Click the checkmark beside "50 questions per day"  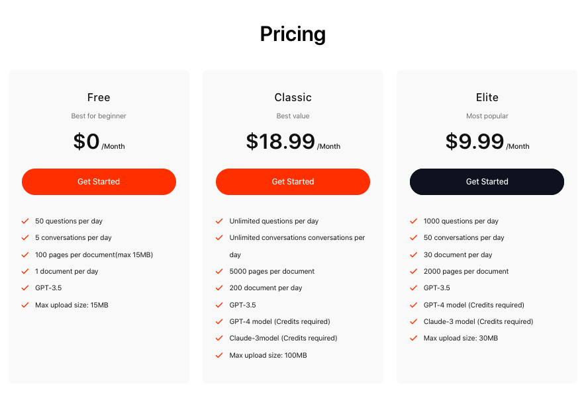coord(25,221)
